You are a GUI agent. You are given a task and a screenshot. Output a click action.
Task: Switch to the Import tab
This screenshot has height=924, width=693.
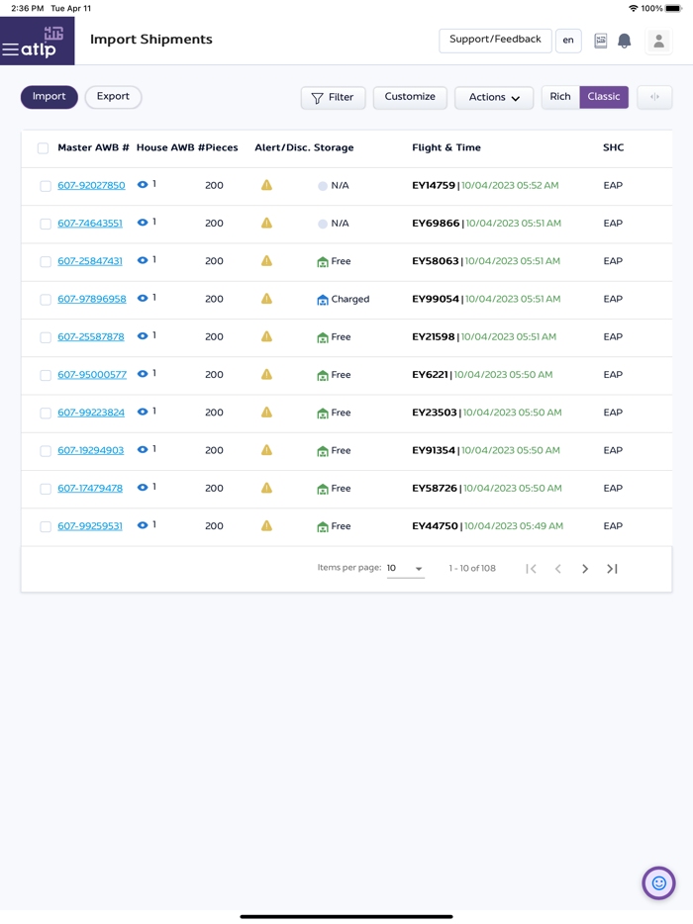click(49, 97)
